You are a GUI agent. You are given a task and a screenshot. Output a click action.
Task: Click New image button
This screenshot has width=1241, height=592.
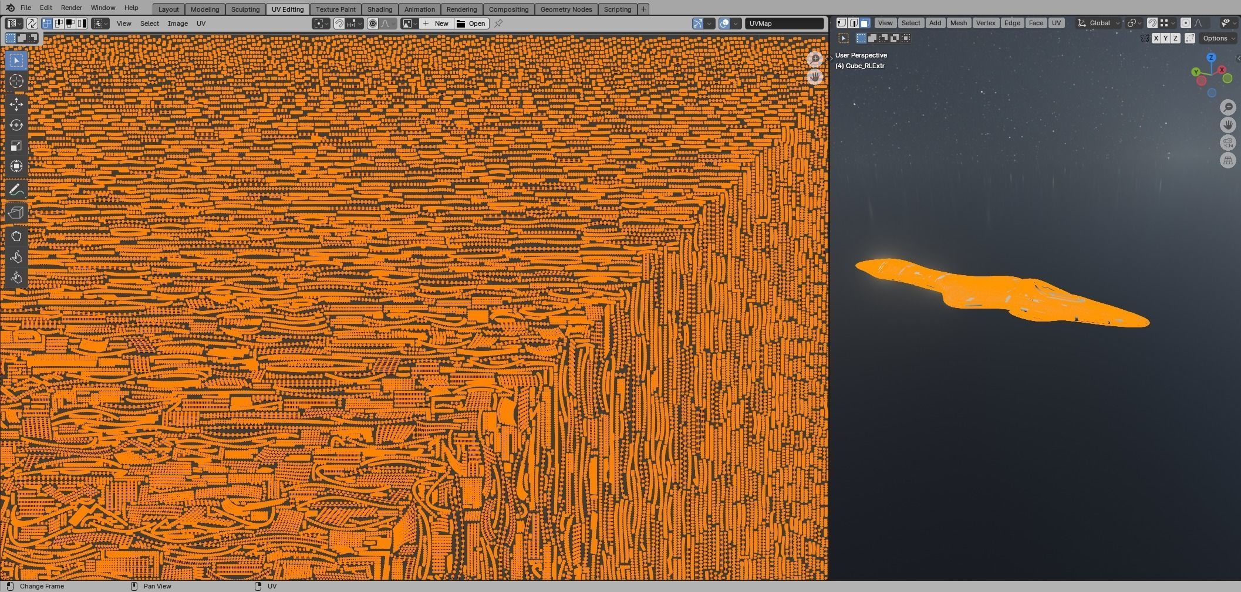[436, 23]
